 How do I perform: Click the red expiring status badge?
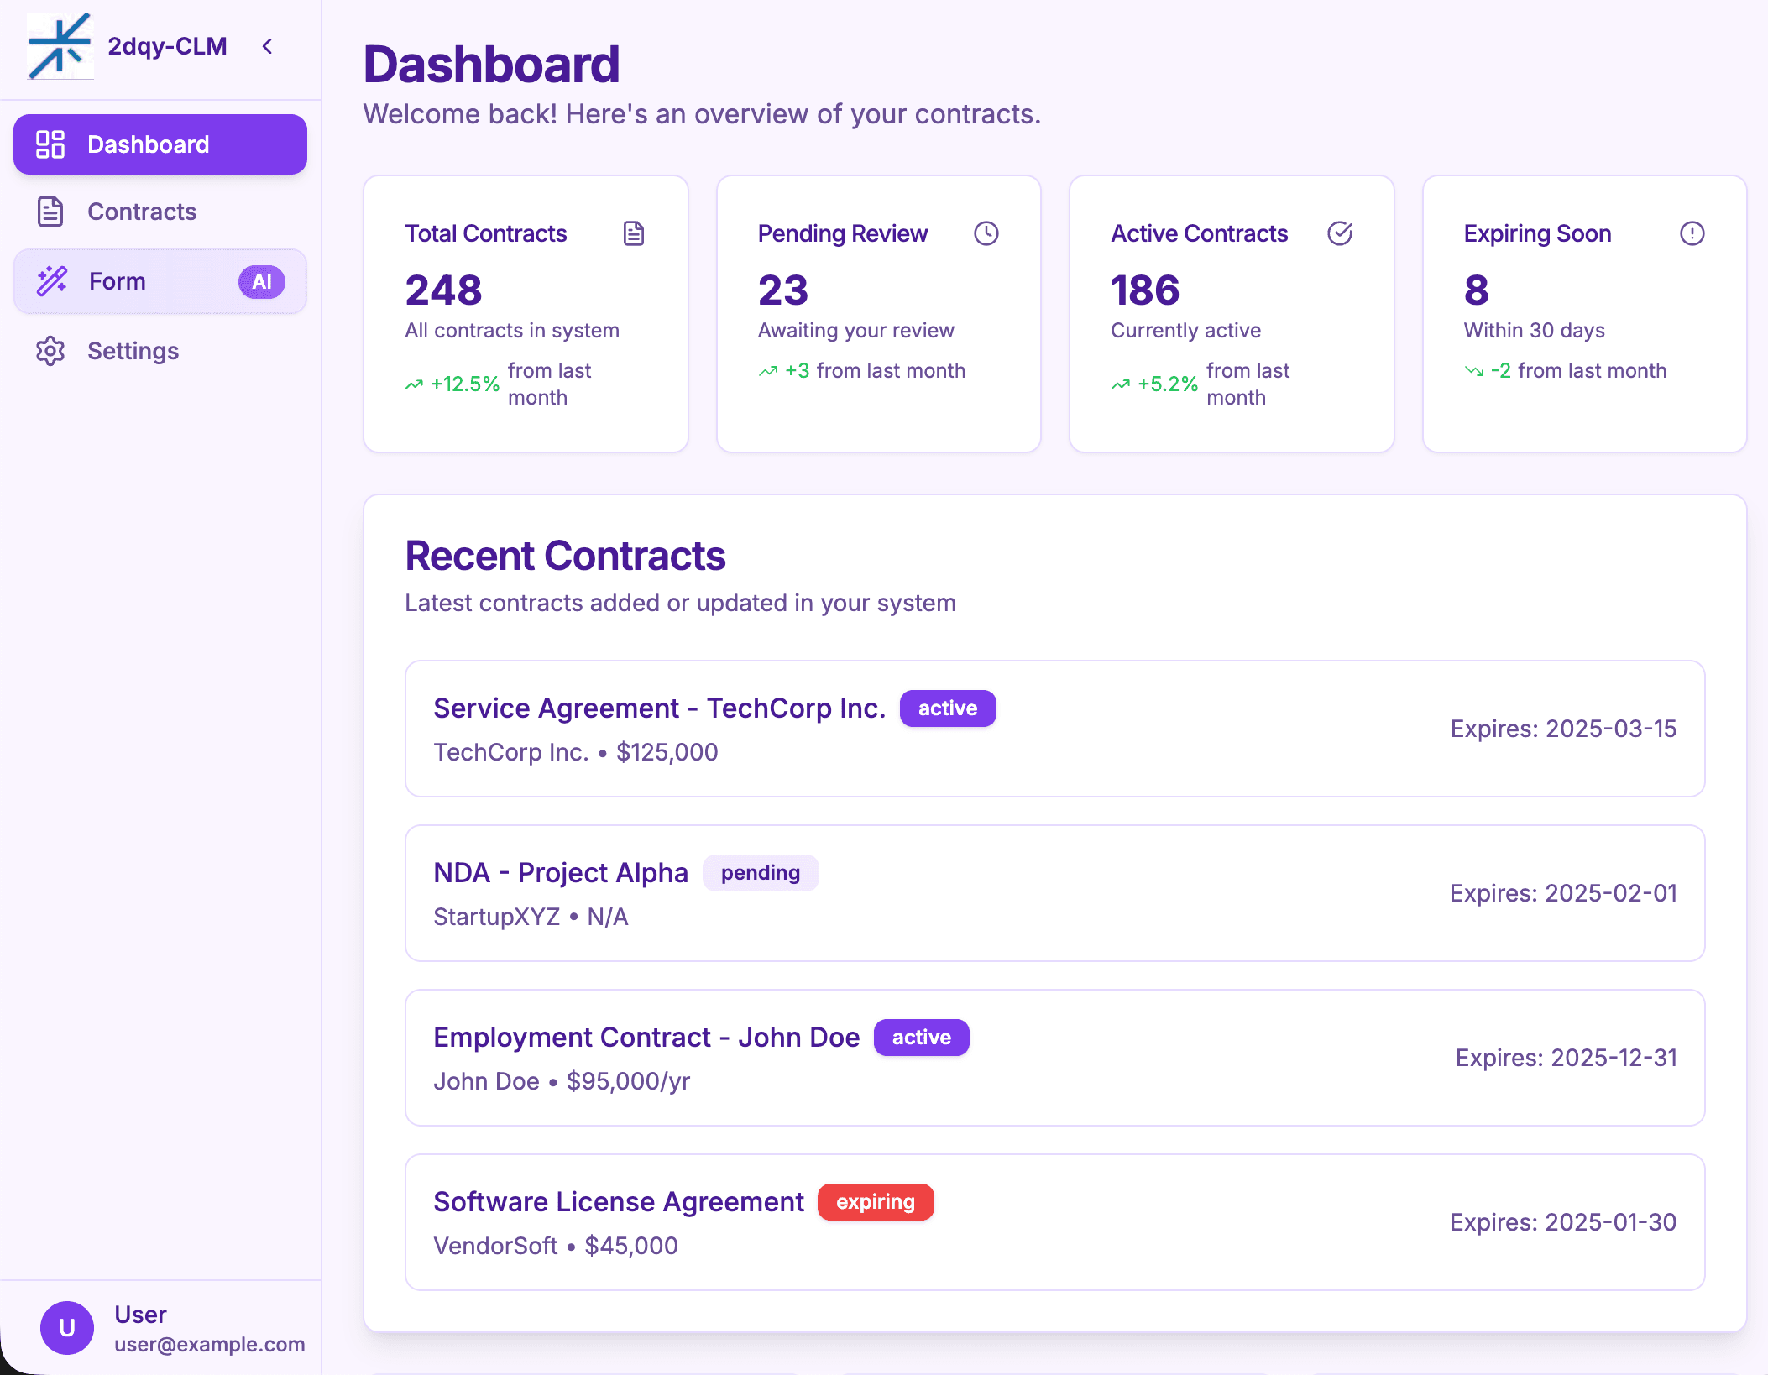coord(876,1202)
